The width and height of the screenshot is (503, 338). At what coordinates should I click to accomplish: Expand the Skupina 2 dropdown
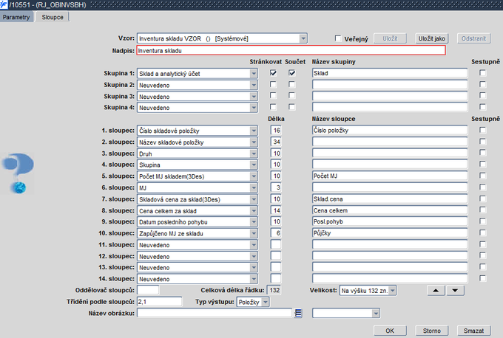254,86
